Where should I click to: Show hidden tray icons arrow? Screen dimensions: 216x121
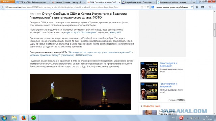tap(188, 118)
